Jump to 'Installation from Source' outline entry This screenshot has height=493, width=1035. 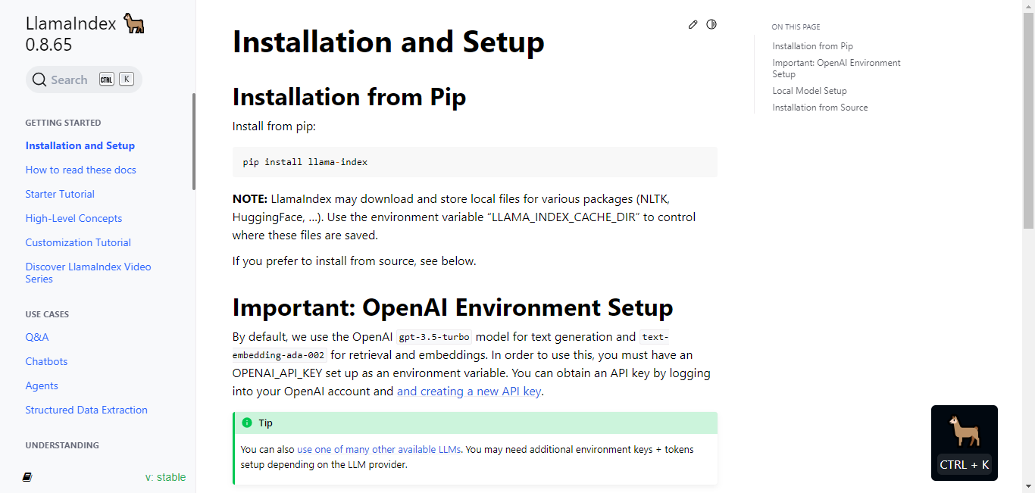821,108
